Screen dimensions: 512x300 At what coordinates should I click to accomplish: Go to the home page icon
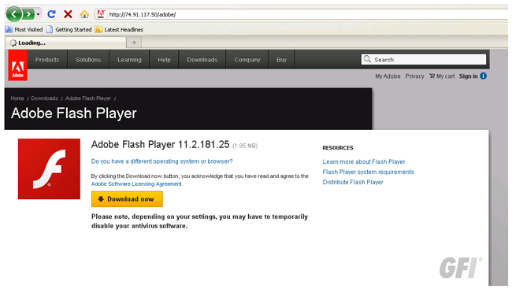(84, 14)
